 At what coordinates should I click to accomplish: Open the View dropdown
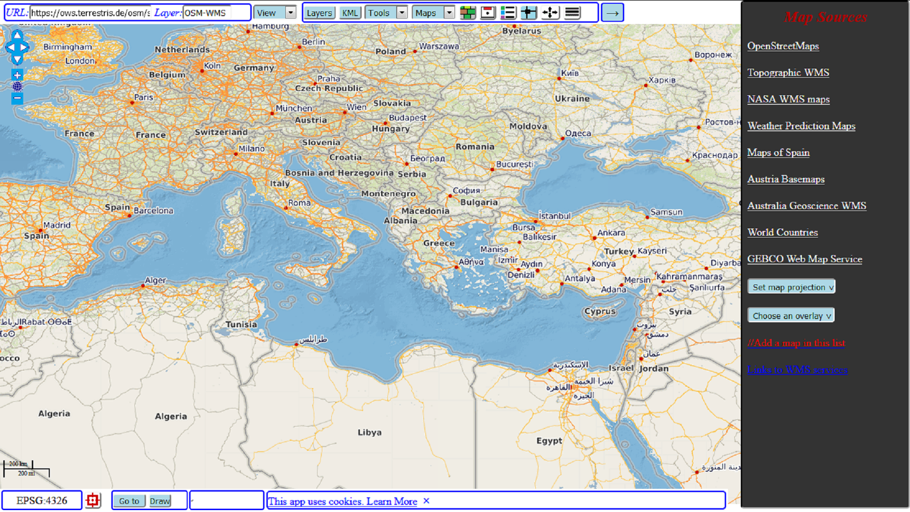click(275, 13)
